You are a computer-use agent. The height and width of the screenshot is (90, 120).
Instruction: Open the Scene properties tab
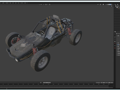(x=115, y=41)
